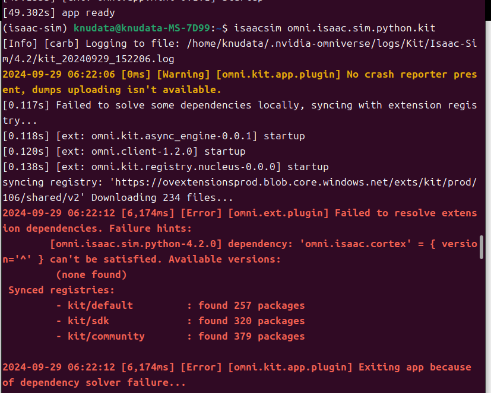The width and height of the screenshot is (491, 393).
Task: Click the '[49.302s] app ready' line
Action: pyautogui.click(x=59, y=13)
